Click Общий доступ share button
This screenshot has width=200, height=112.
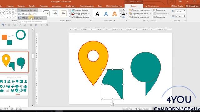tap(193, 6)
